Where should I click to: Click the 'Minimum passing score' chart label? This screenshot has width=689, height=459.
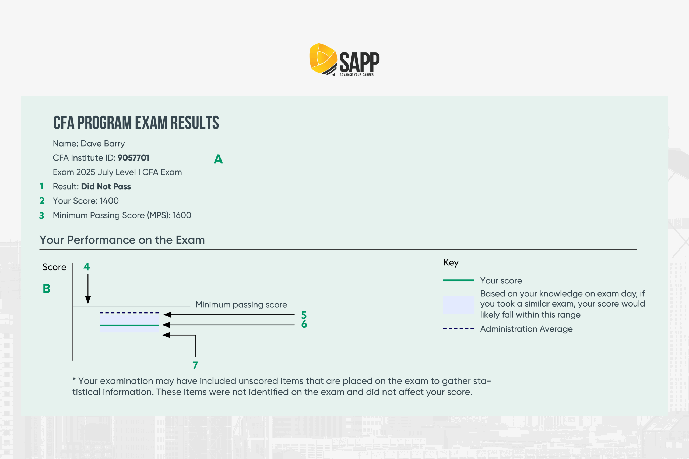tap(241, 305)
